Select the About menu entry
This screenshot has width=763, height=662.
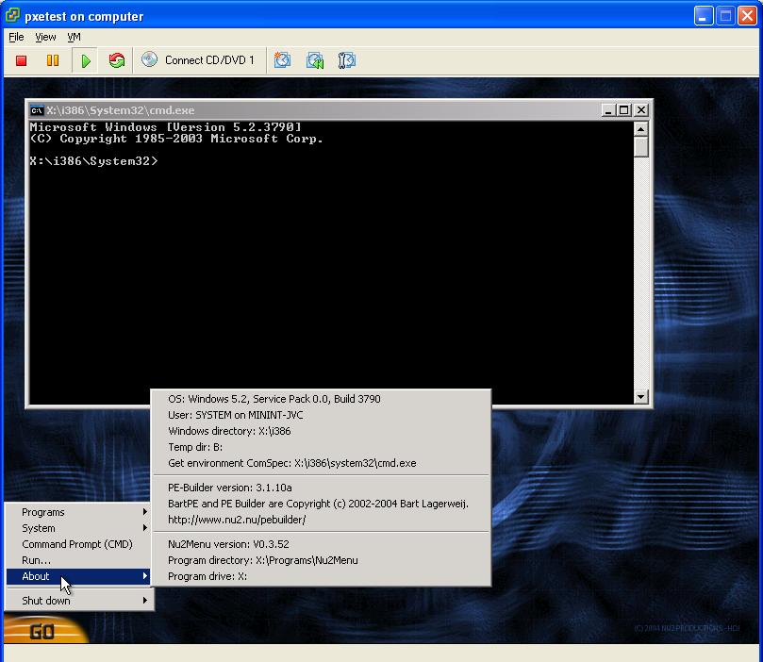(x=79, y=576)
